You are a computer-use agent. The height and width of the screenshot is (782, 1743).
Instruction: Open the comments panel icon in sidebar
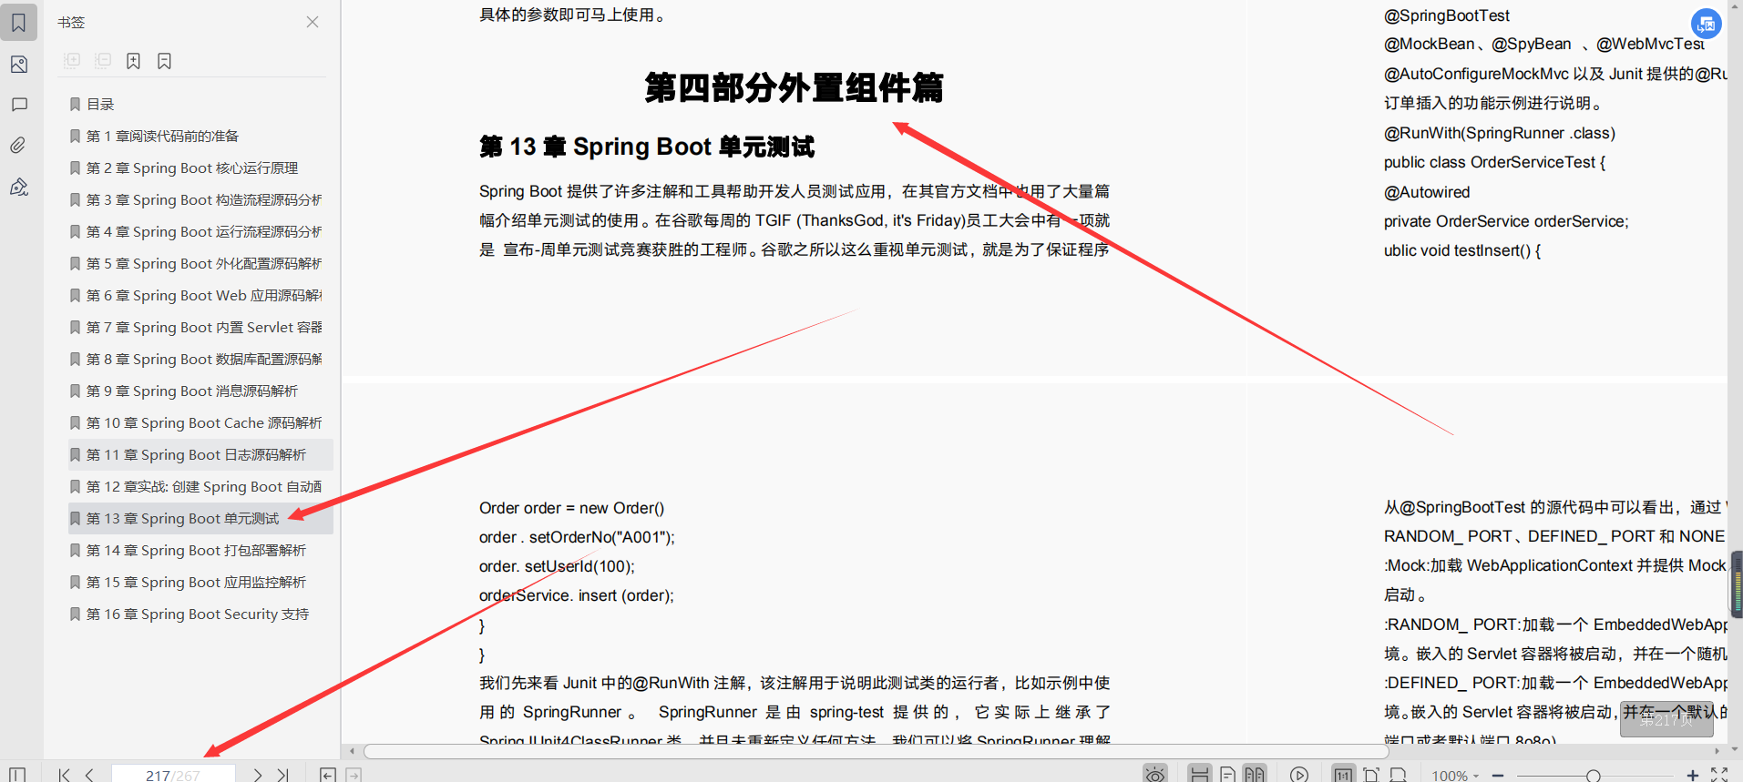[x=18, y=105]
